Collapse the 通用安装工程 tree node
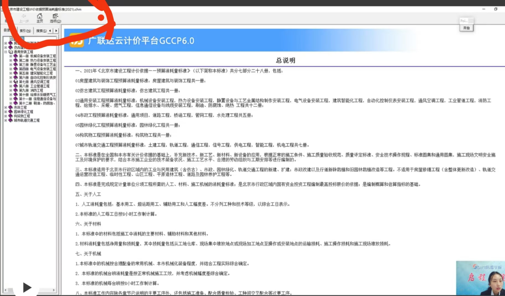The height and width of the screenshot is (296, 505). pos(6,52)
